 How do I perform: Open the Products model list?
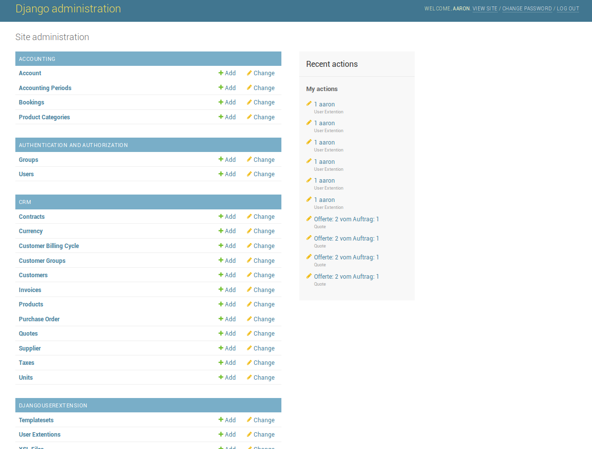coord(31,304)
